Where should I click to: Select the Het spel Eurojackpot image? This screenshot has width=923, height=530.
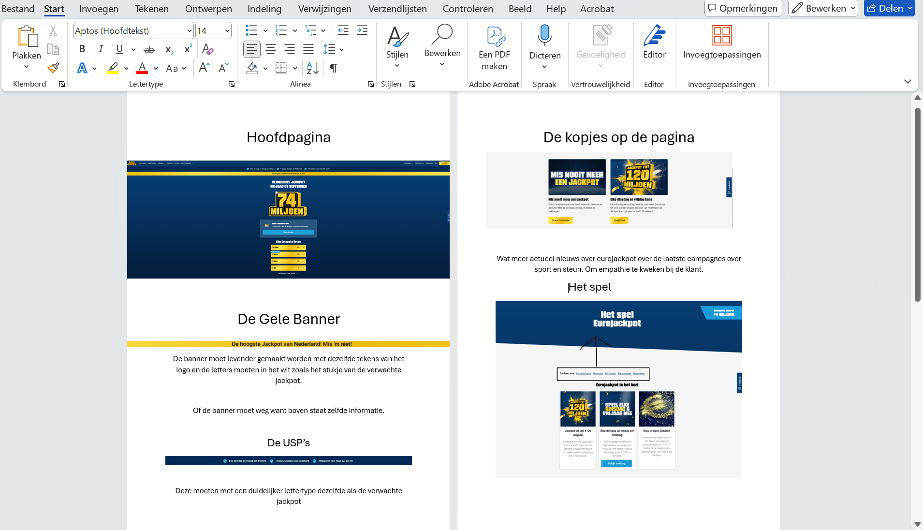619,389
